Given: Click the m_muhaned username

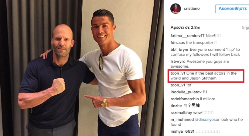Looking at the screenshot, I should click(182, 120).
